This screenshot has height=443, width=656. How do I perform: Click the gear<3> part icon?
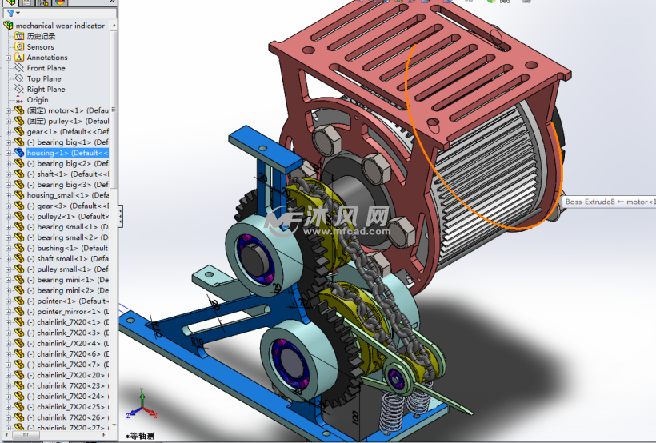[19, 206]
